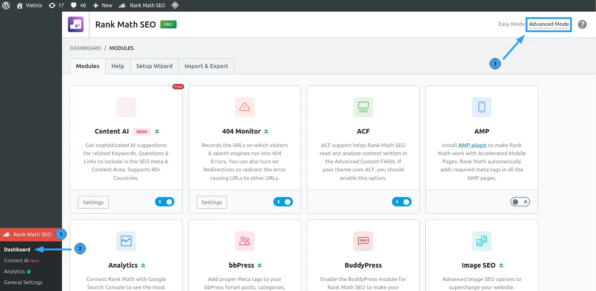Enable the AMP module toggle
Image resolution: width=596 pixels, height=291 pixels.
520,202
